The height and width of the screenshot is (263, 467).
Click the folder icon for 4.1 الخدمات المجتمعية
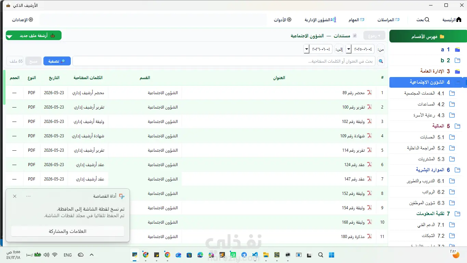452,93
